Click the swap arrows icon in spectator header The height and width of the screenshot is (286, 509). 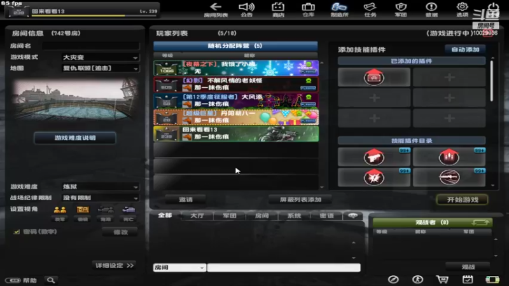click(480, 222)
